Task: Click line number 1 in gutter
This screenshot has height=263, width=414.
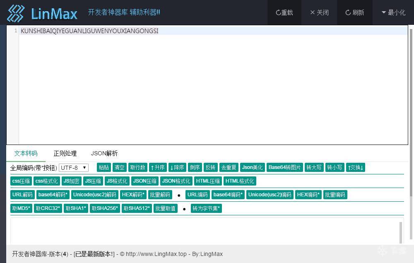Action: tap(16, 31)
